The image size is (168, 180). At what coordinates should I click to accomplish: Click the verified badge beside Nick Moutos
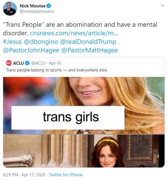tap(49, 6)
